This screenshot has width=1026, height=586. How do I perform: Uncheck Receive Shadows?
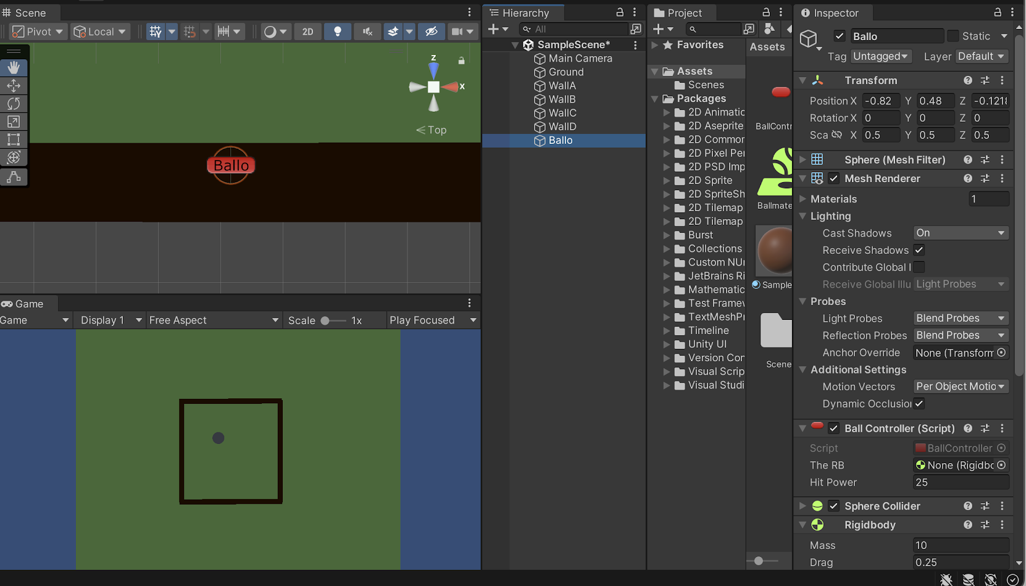click(x=919, y=250)
